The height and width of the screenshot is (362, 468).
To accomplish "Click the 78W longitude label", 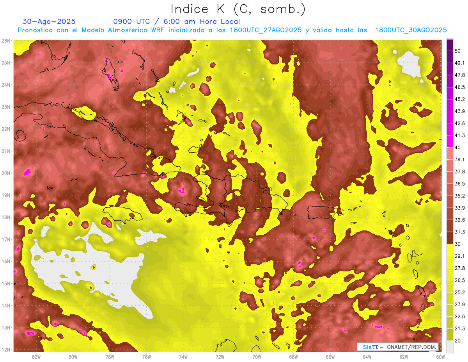I will 110,357.
